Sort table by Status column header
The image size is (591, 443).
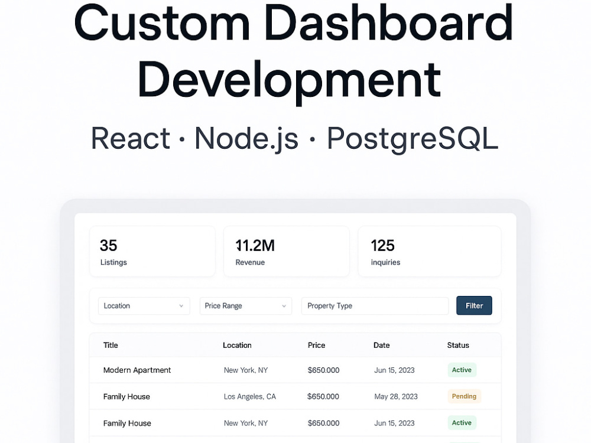[458, 345]
